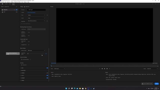Open the Windows Start menu
Viewport: 160px width, 90px height.
pyautogui.click(x=66, y=88)
